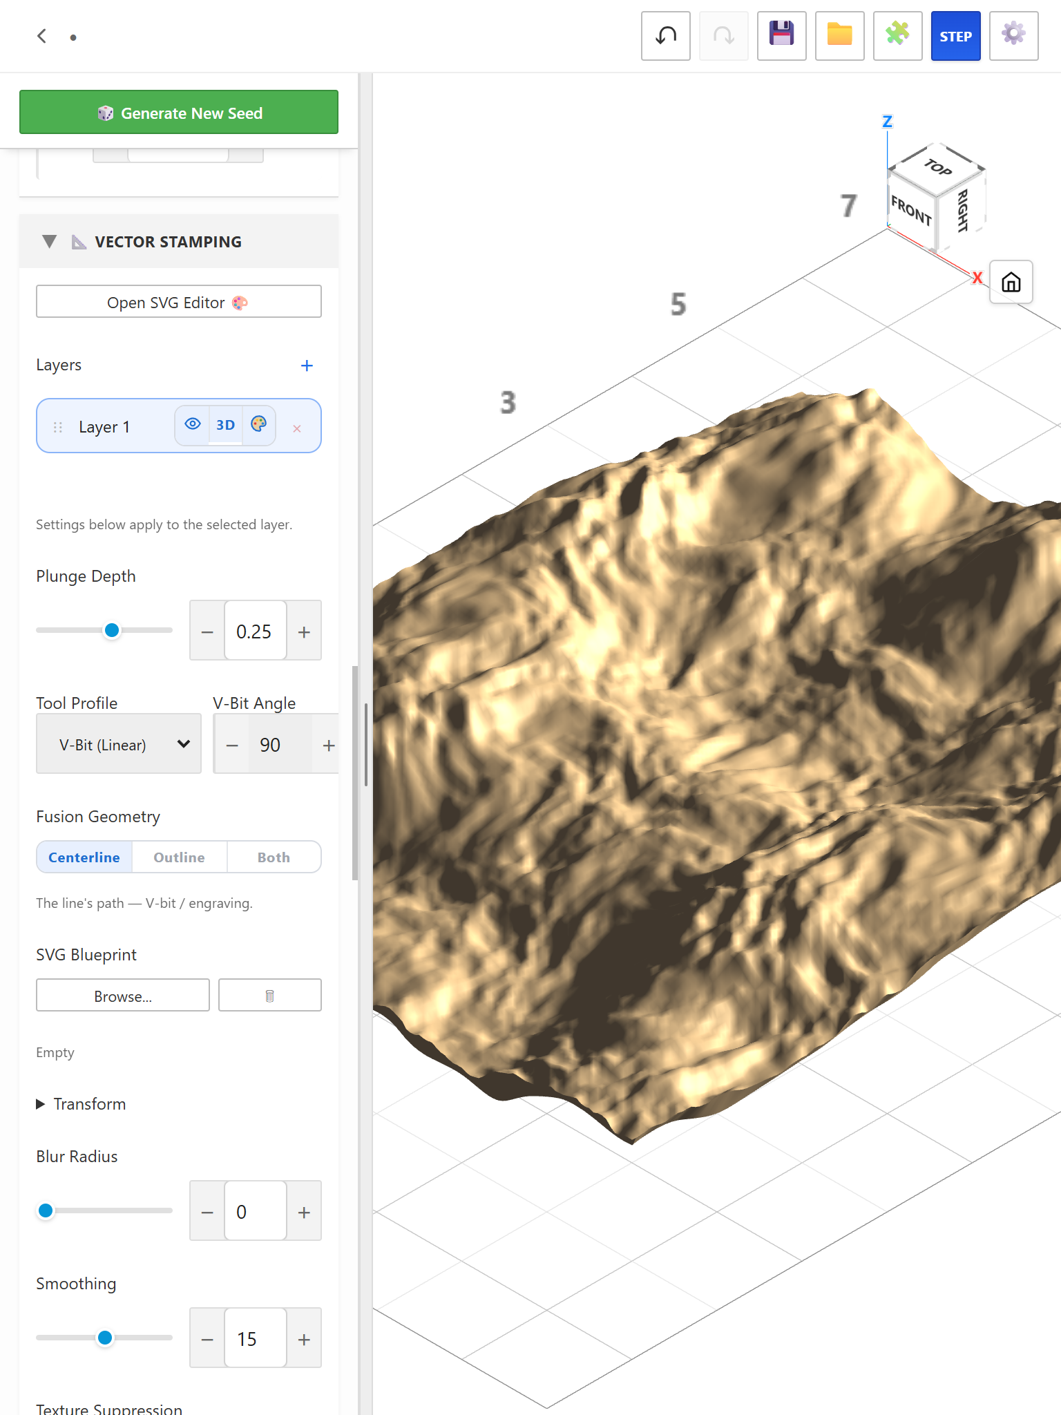The image size is (1061, 1415).
Task: Decrease Blur Radius with minus
Action: [x=207, y=1212]
